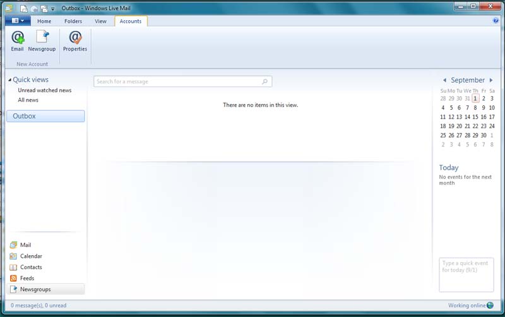Collapse the Quick views section
This screenshot has height=317, width=505.
click(x=10, y=80)
